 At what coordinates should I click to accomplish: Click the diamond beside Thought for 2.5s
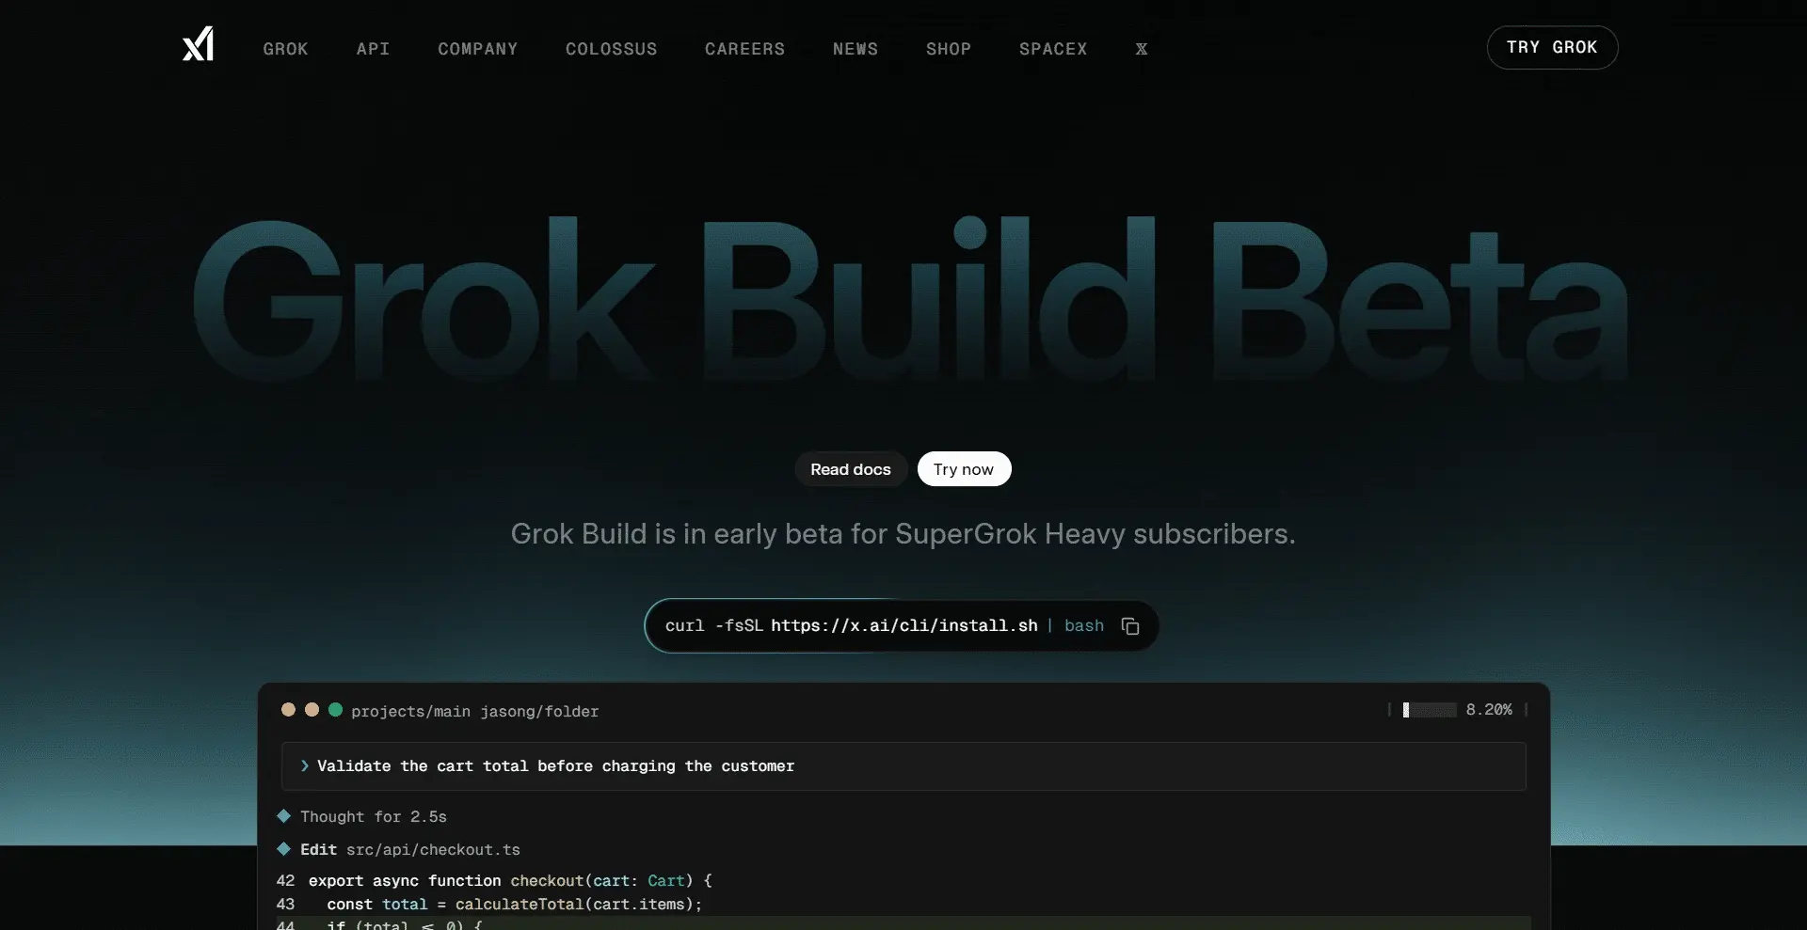coord(283,816)
